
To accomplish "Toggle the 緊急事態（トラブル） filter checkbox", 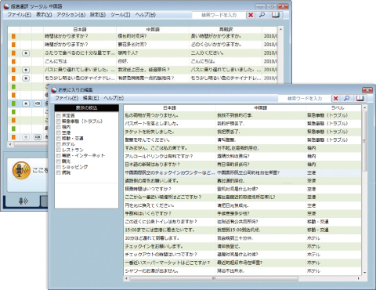I will tap(59, 121).
